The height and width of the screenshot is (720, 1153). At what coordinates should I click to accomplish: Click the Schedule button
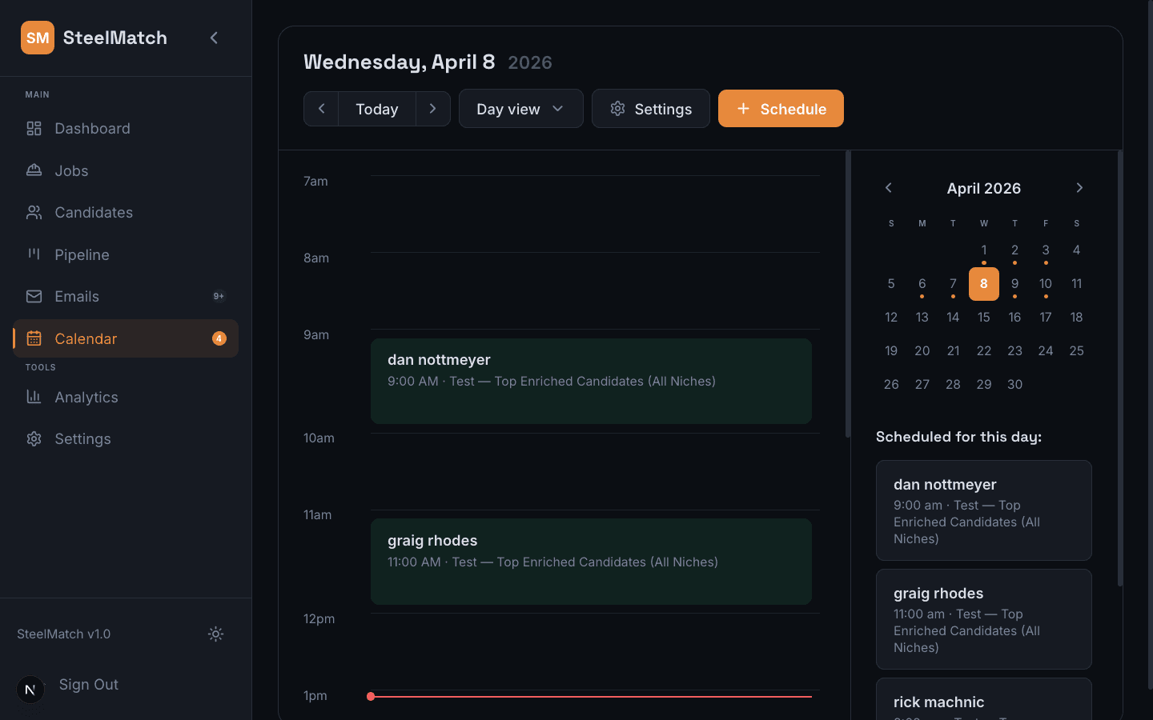pos(781,108)
